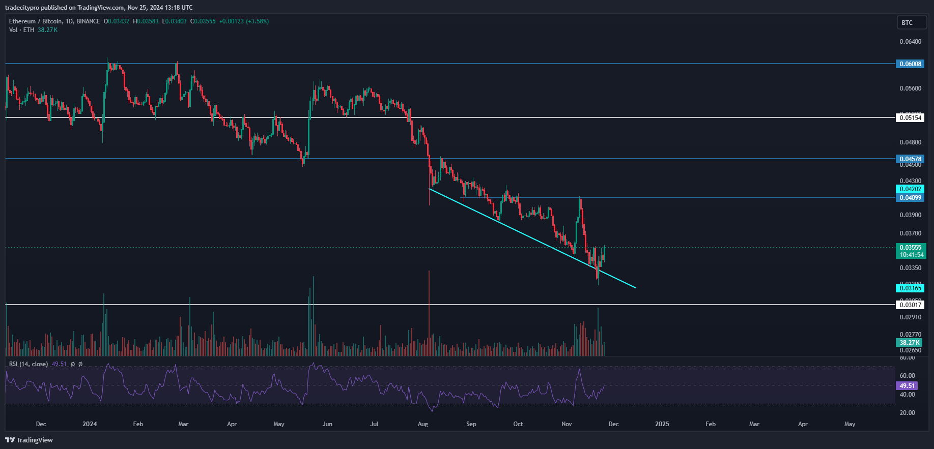Click the 0.04578 price level label

(x=910, y=159)
